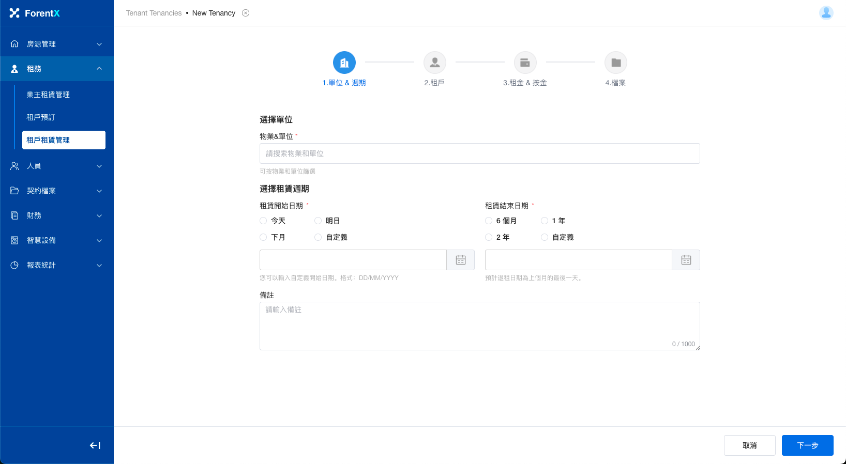Open the start date calendar picker
Image resolution: width=846 pixels, height=464 pixels.
(x=461, y=260)
